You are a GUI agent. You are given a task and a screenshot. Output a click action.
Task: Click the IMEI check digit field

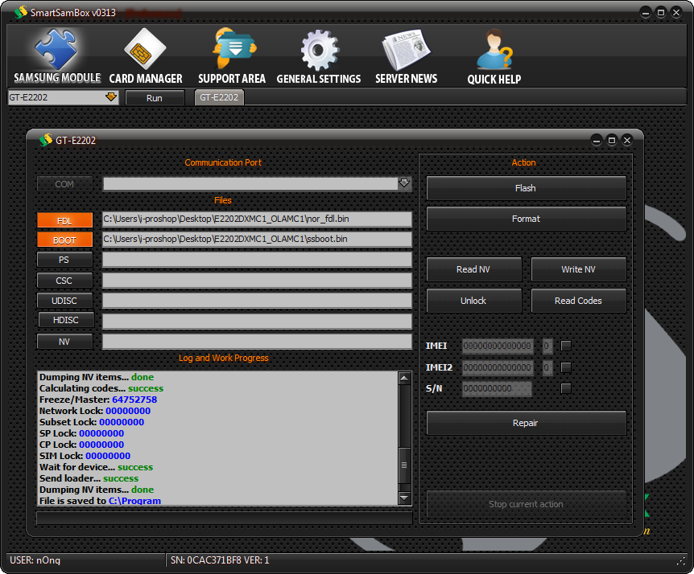pyautogui.click(x=547, y=346)
